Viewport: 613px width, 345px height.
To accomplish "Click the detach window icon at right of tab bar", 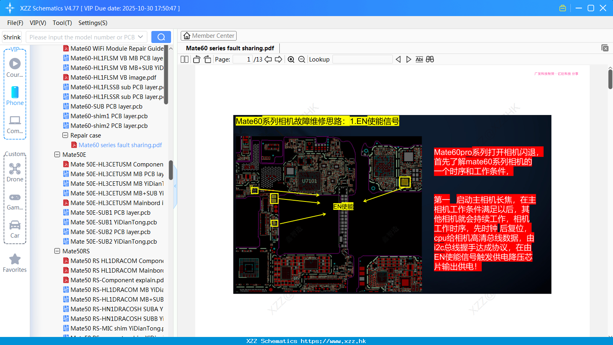I will tap(605, 48).
